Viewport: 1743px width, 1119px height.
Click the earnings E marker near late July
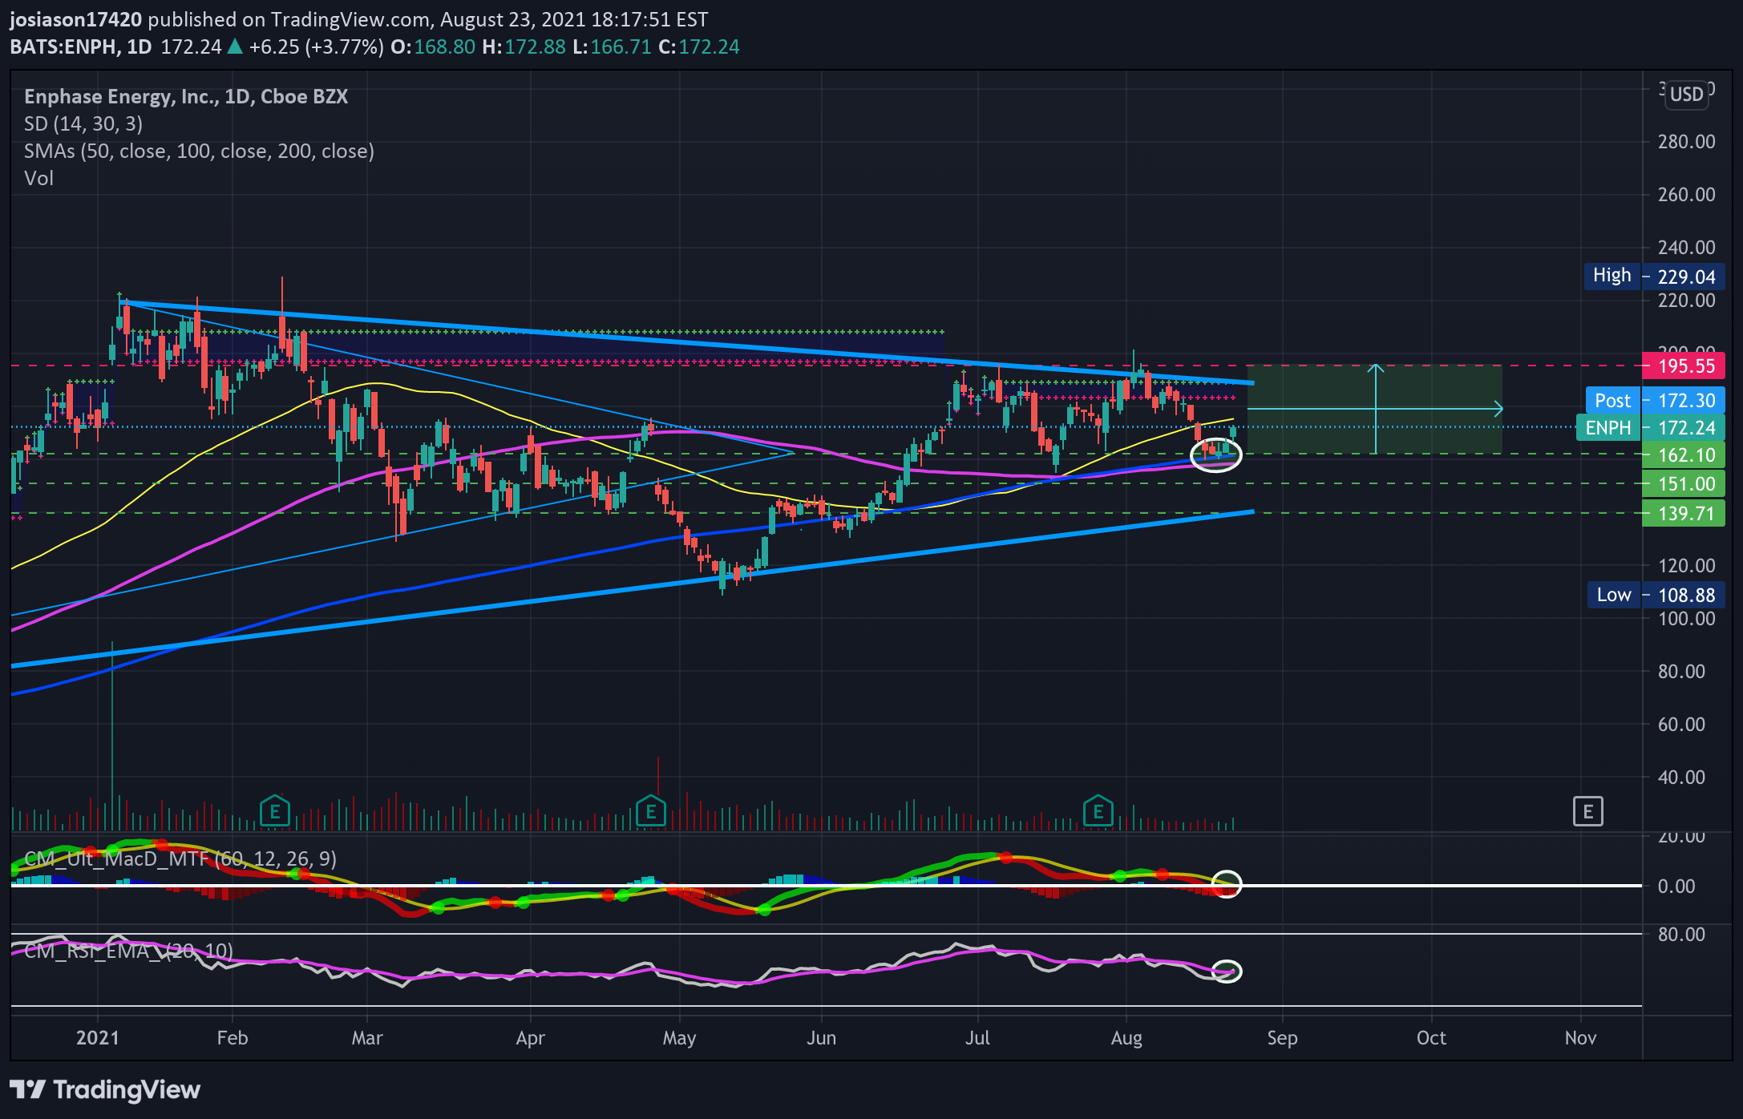click(x=1098, y=811)
